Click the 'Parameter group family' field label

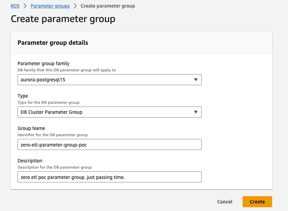pos(43,63)
